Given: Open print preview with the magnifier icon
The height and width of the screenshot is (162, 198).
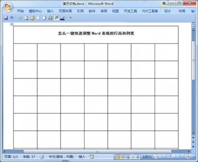Looking at the screenshot, I should [27, 18].
